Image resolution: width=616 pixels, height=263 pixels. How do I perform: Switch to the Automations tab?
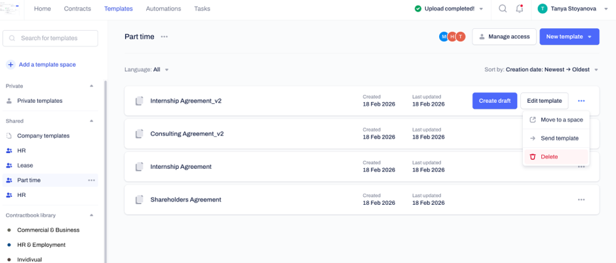(163, 9)
